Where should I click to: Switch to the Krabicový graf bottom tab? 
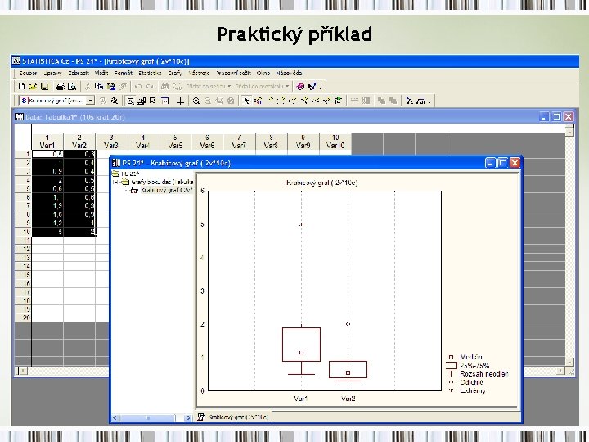pos(233,417)
